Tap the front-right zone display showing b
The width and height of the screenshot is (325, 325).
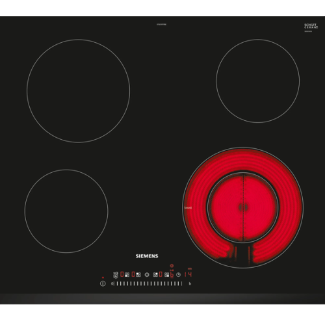[x=172, y=274]
